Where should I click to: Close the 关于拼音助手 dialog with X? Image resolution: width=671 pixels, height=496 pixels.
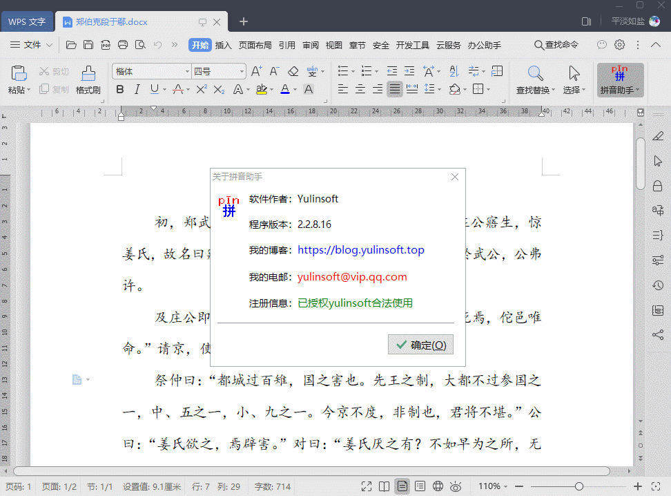click(455, 177)
